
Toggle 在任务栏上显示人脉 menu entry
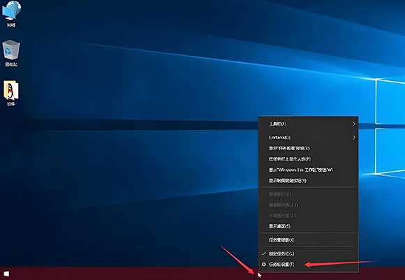(x=309, y=159)
